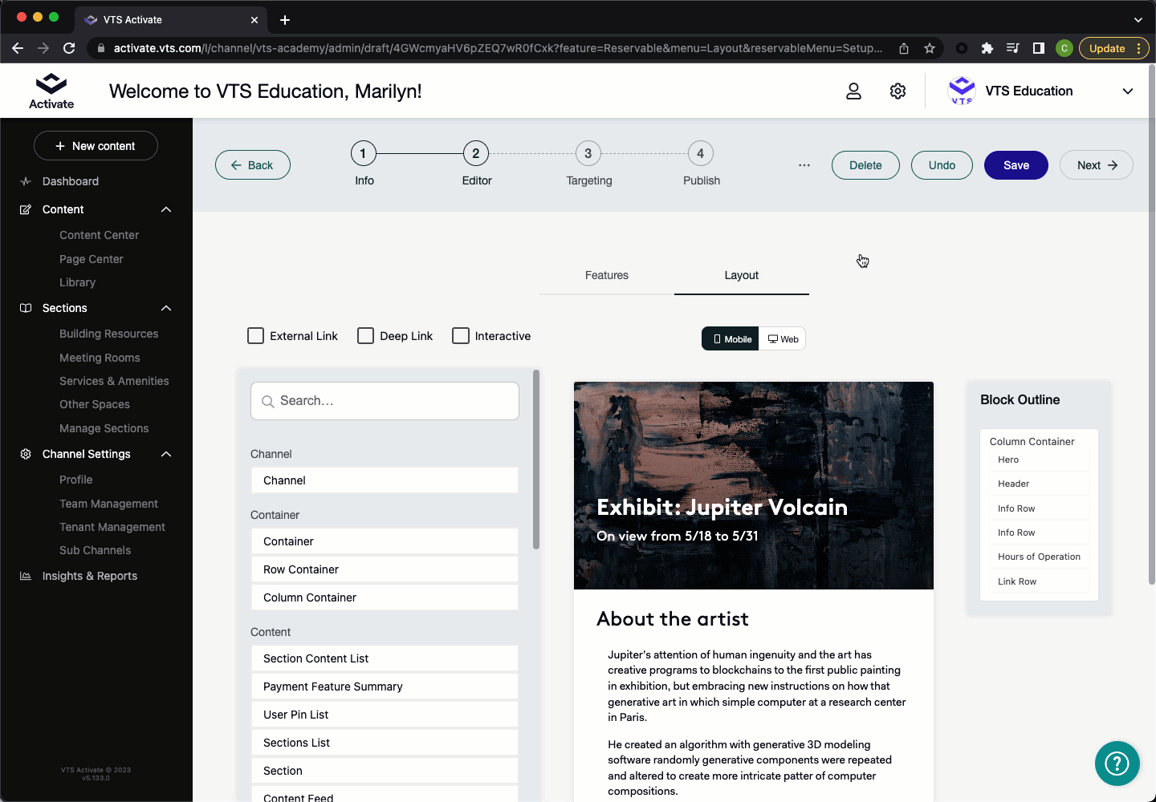Open the browser side panel icon
This screenshot has height=802, width=1156.
coord(1039,48)
